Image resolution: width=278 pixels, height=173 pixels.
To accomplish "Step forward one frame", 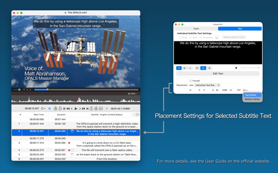I will (x=80, y=109).
